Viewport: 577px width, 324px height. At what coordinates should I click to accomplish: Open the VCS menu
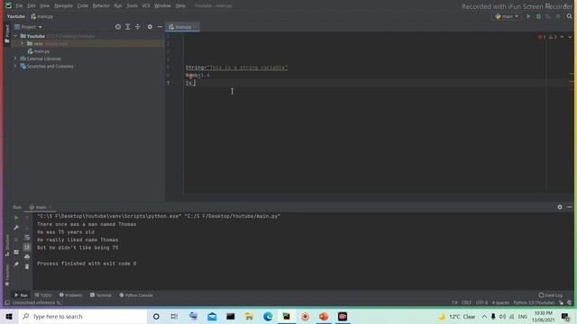click(x=146, y=6)
